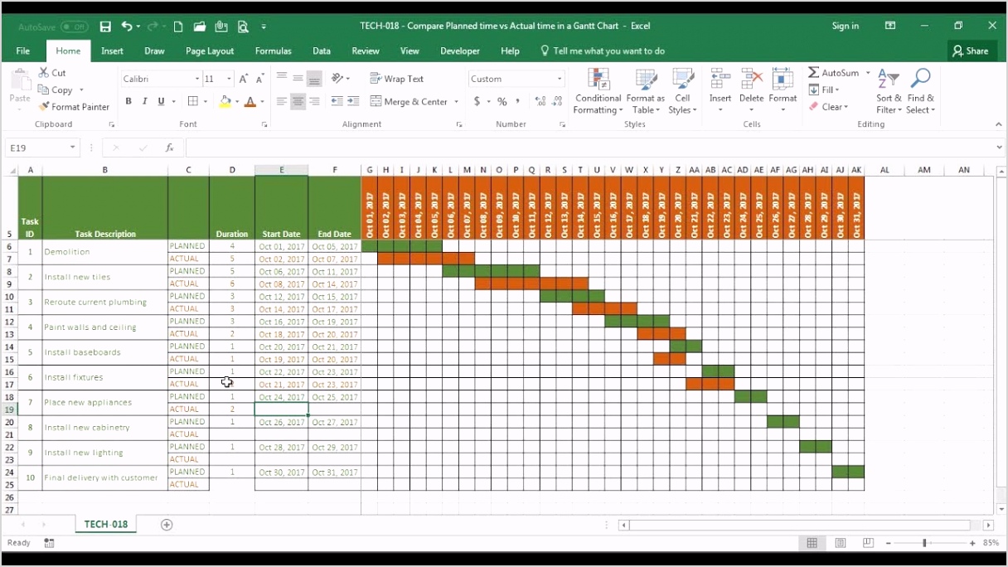Click Tell me what you want to do
1008x567 pixels.
(x=608, y=51)
